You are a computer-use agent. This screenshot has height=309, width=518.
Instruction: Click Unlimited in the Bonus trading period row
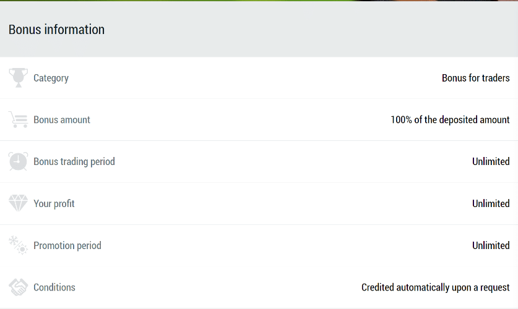[x=491, y=161]
